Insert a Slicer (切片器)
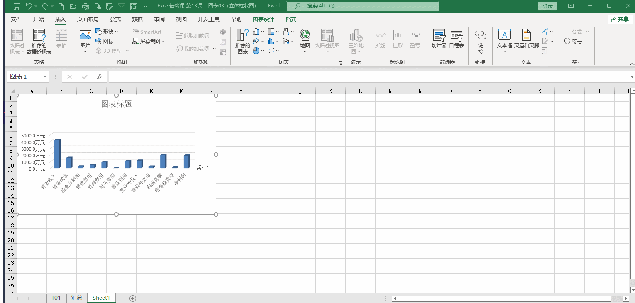The image size is (635, 303). click(439, 39)
